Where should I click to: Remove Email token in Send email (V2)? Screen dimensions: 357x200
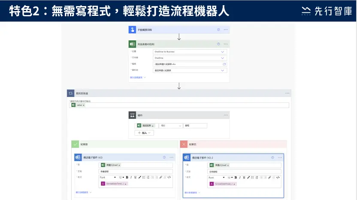pyautogui.click(x=119, y=165)
